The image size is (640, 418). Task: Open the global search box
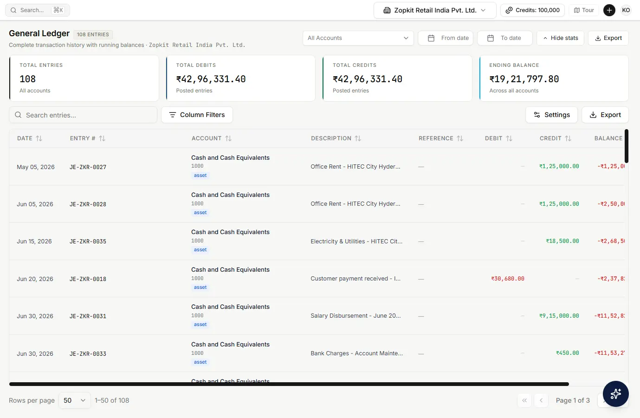[x=38, y=10]
